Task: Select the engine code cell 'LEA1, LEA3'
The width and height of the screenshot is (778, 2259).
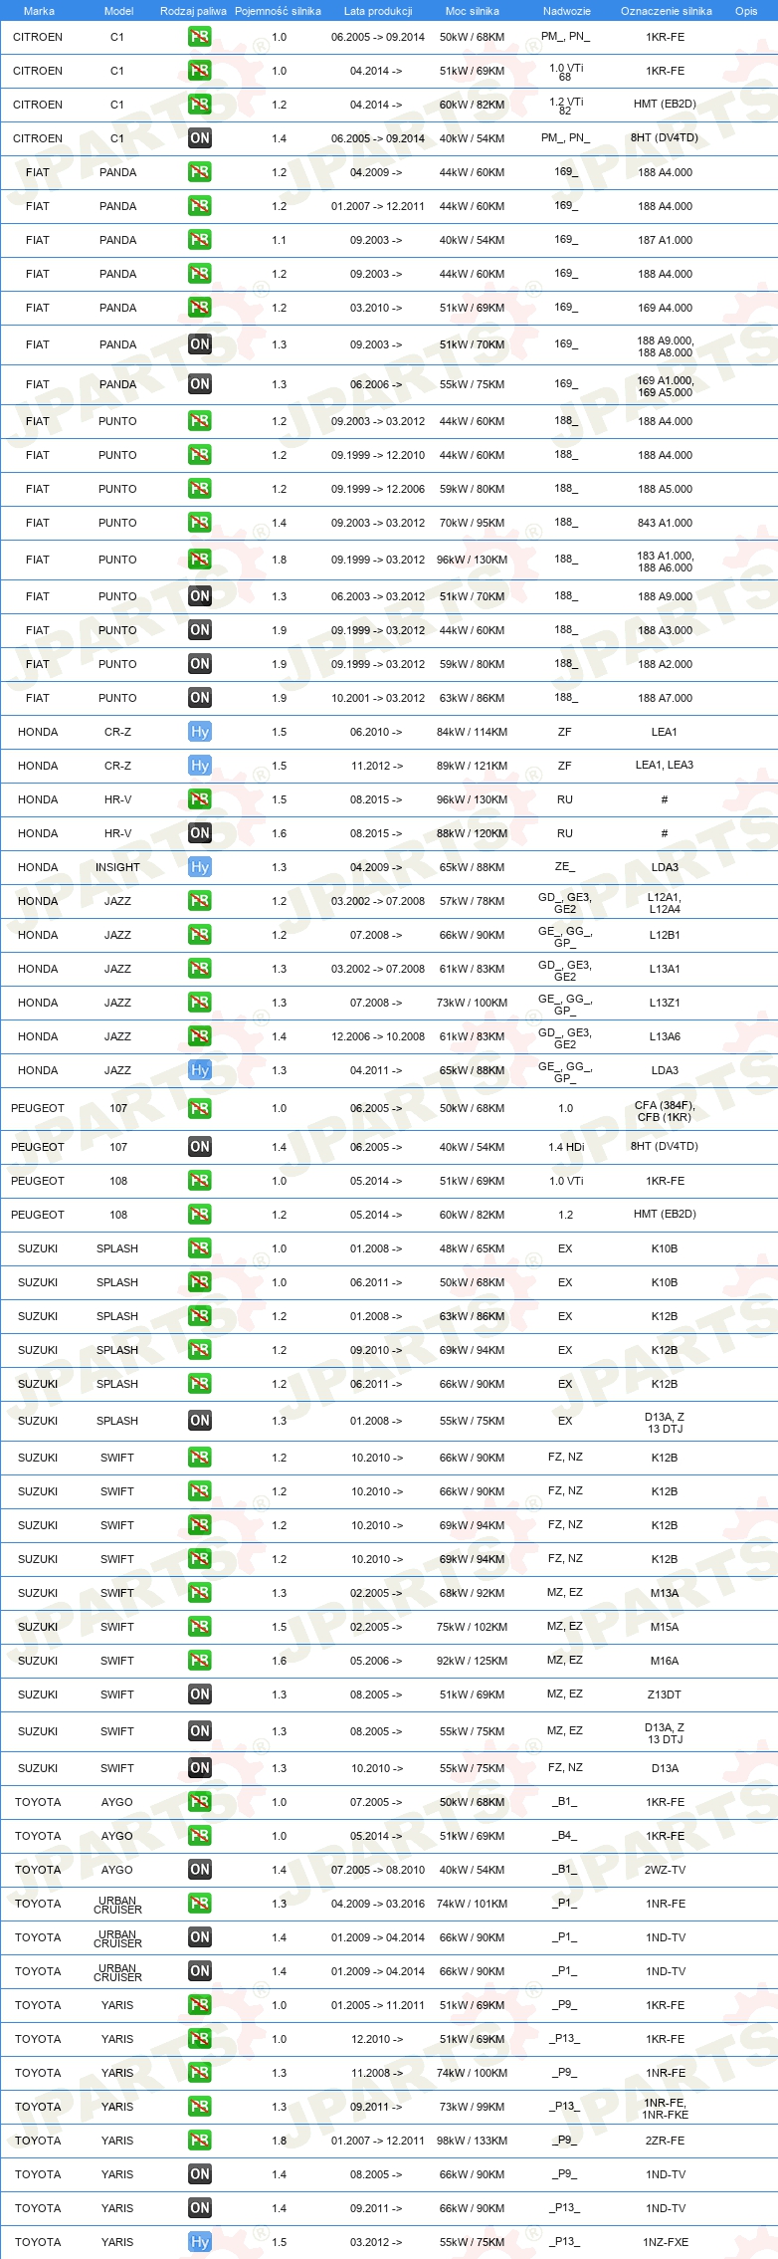Action: click(665, 766)
